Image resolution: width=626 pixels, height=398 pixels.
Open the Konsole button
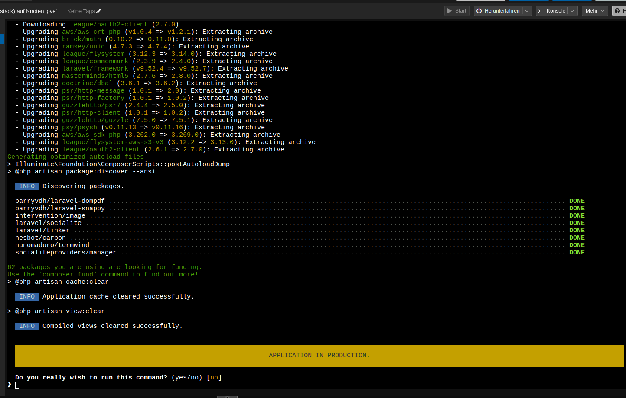552,11
